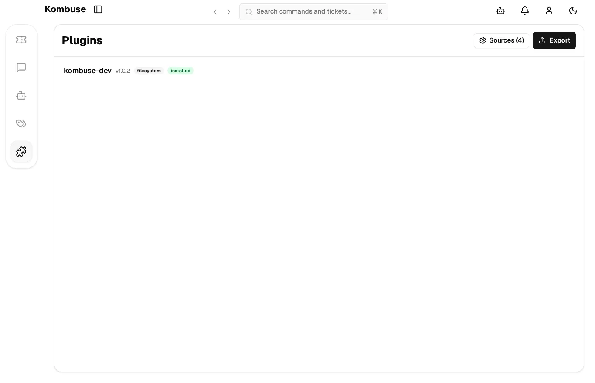Navigate forward with right chevron
The height and width of the screenshot is (383, 595).
229,12
